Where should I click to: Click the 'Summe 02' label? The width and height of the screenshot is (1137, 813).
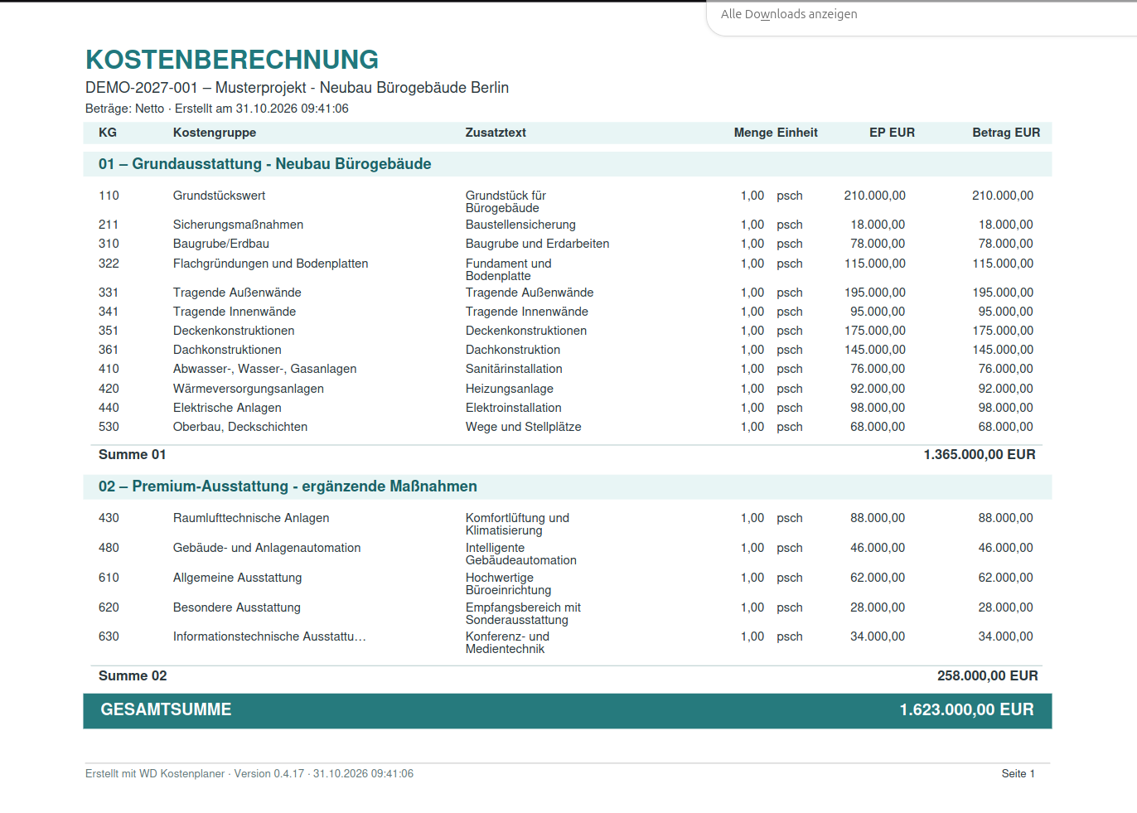click(133, 675)
